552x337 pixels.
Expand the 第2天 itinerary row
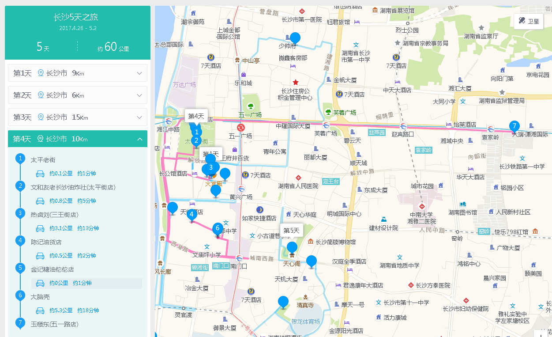(x=78, y=95)
